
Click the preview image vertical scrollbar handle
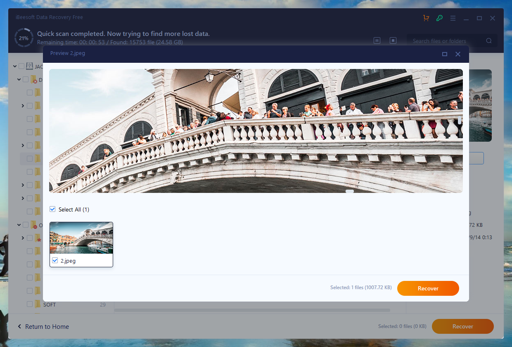pos(460,120)
